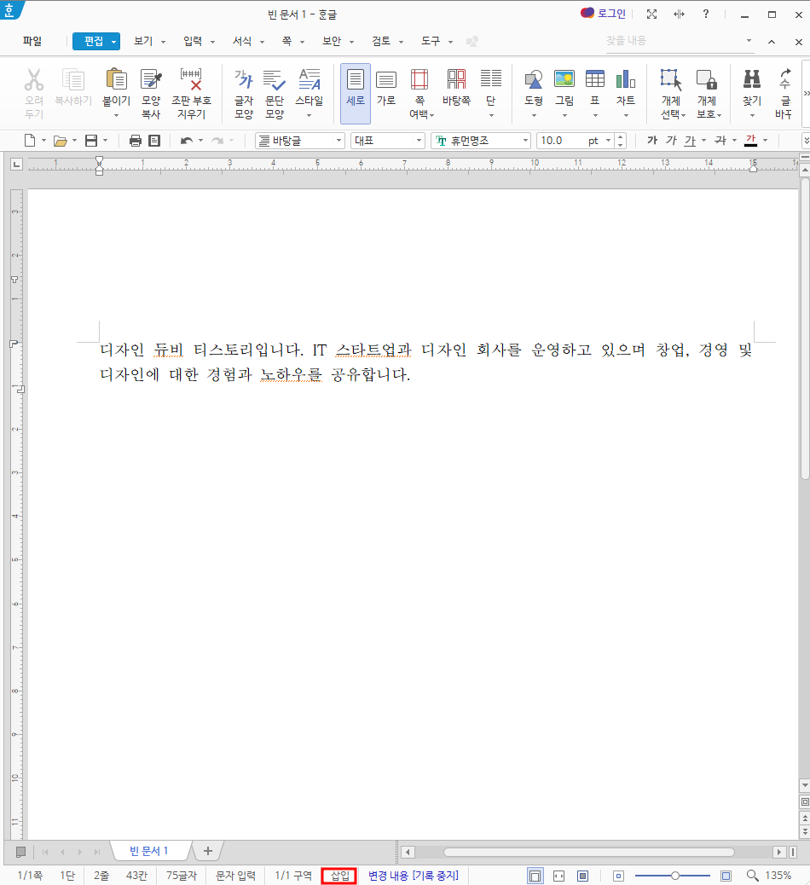Click Clear Formatting Marks (조판 부호 지우기)
This screenshot has width=810, height=885.
(x=191, y=93)
